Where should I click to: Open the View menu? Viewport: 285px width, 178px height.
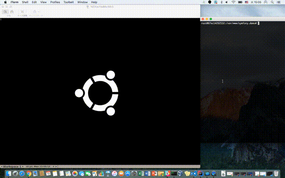coord(44,2)
